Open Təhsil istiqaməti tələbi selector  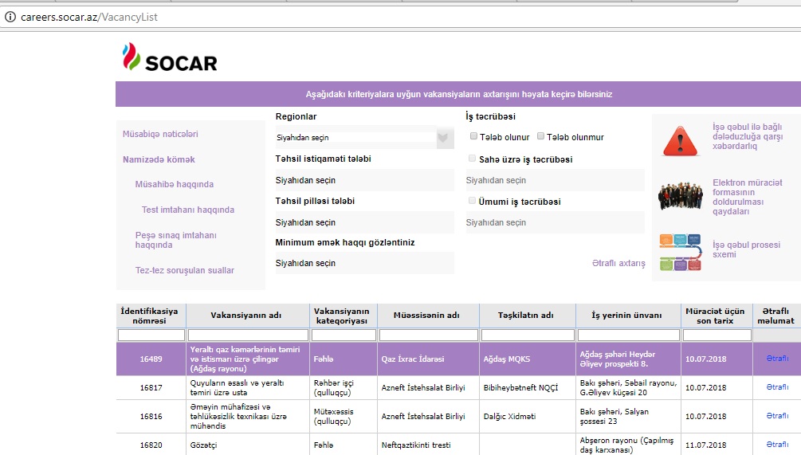click(x=364, y=180)
